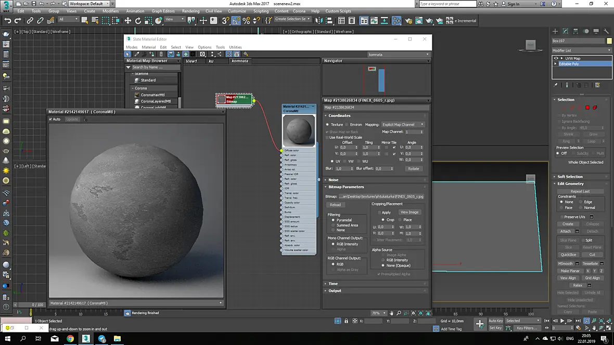This screenshot has width=614, height=345.
Task: Click the Reload bitmap button
Action: 335,205
